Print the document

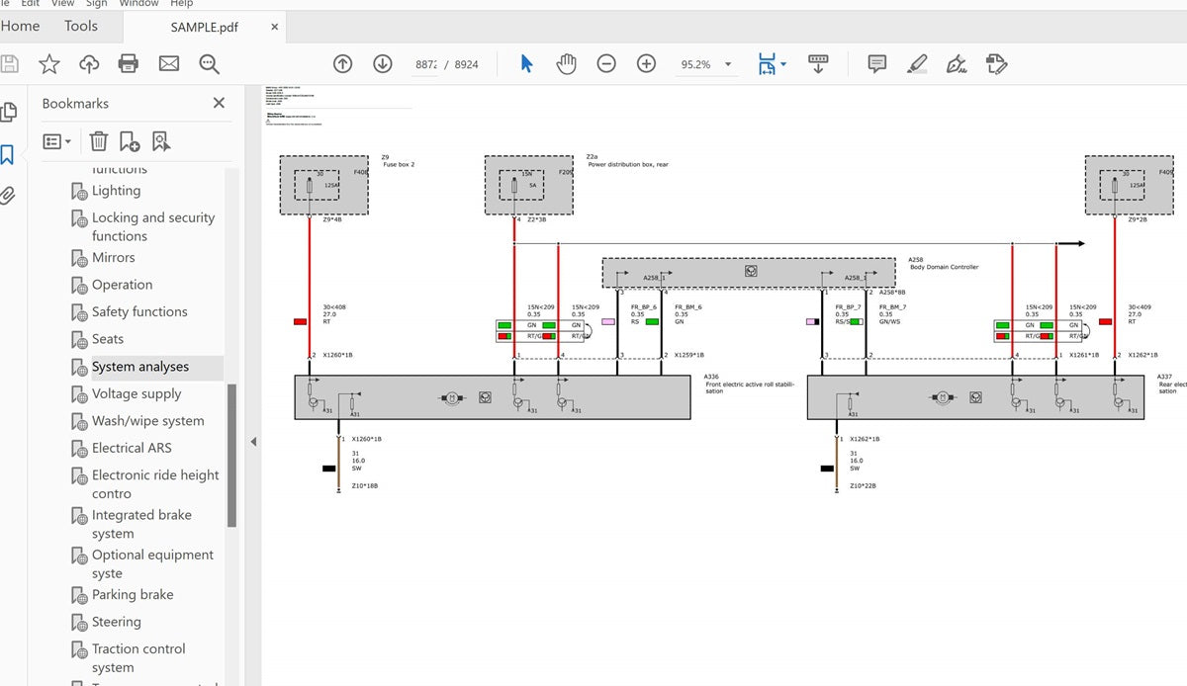coord(128,62)
